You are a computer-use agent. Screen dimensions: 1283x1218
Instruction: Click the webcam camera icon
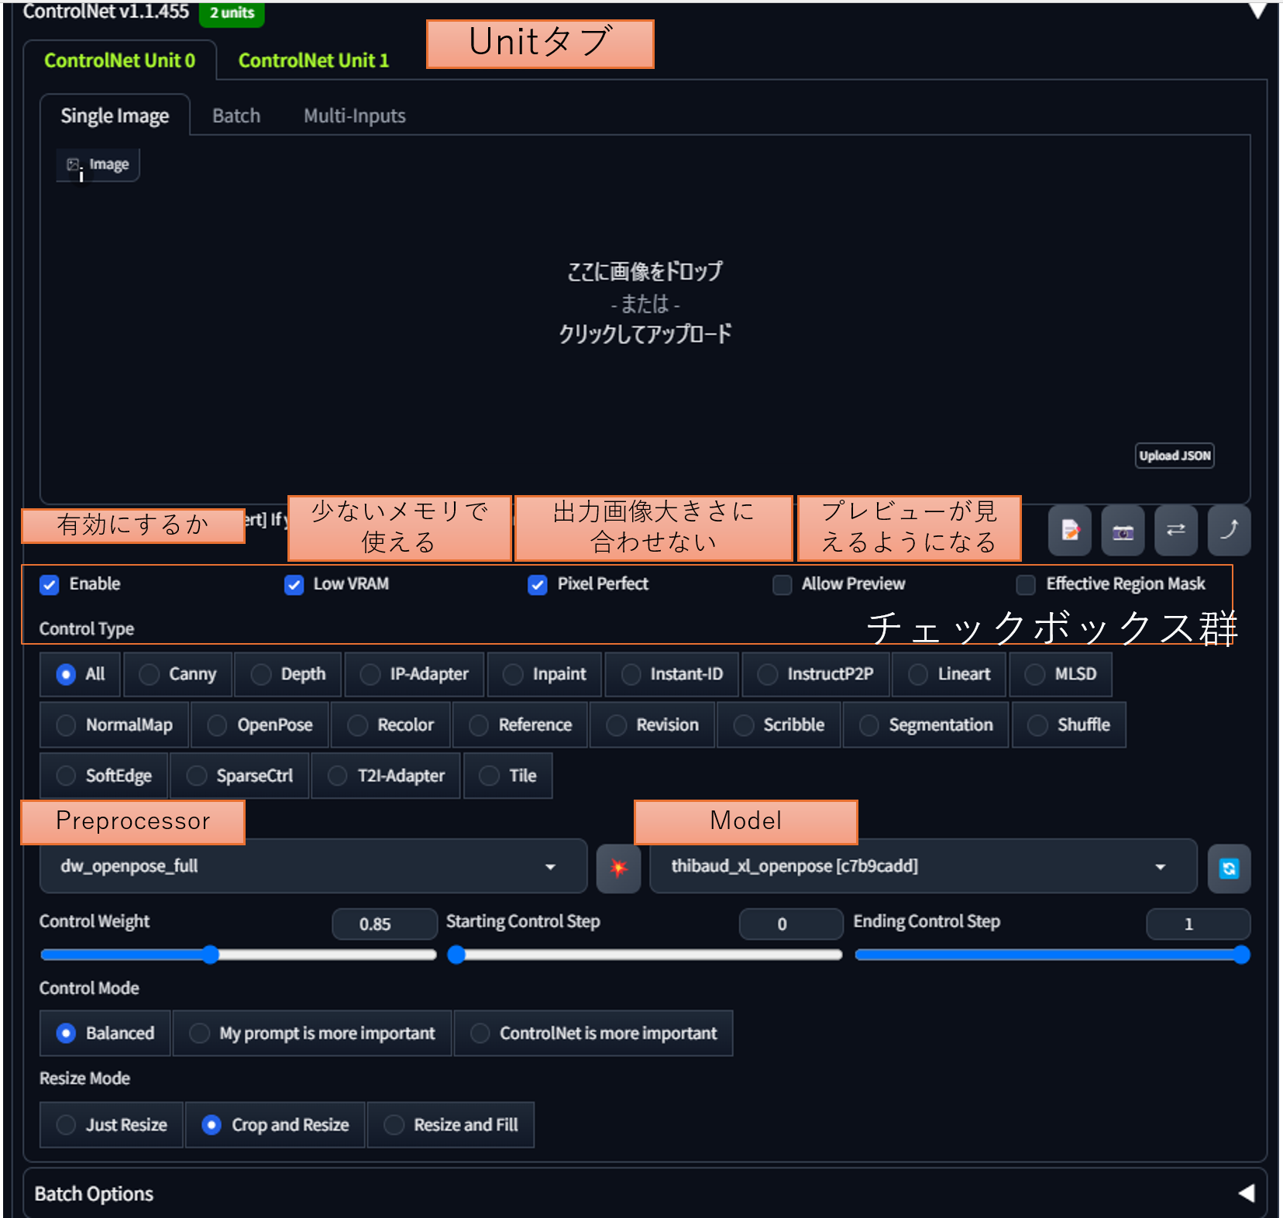click(x=1123, y=530)
